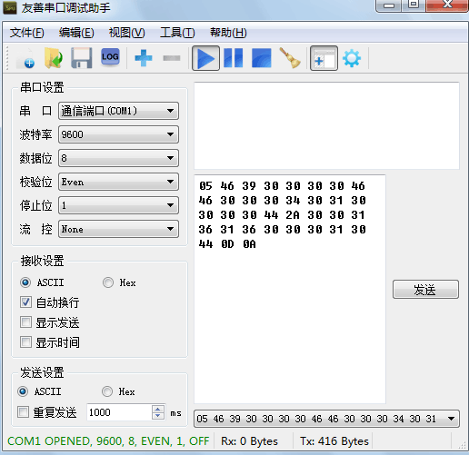Select Hex radio in receive settings
Viewport: 469px width, 455px height.
[x=108, y=282]
